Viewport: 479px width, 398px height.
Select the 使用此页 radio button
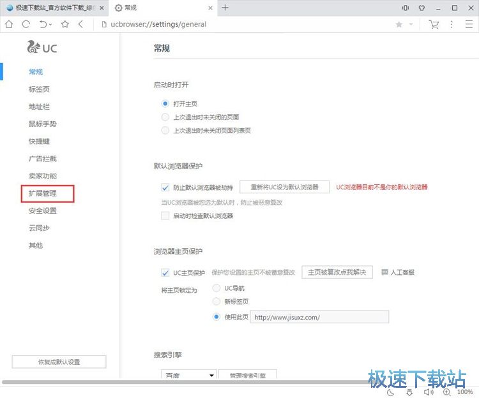pos(217,317)
